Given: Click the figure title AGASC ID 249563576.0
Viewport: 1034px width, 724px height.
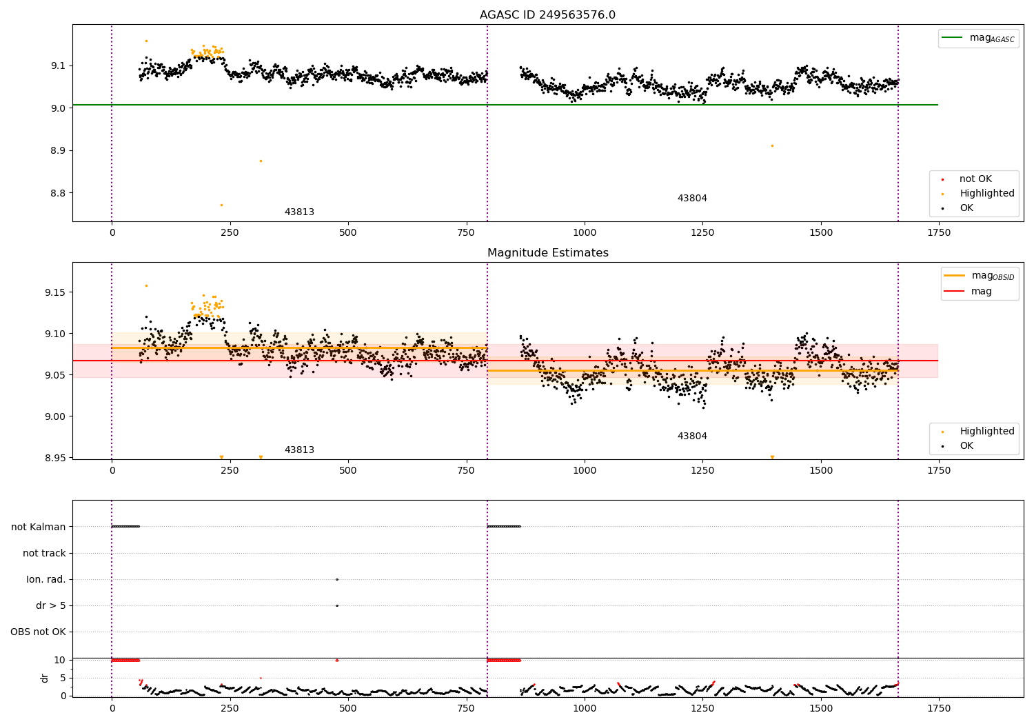Looking at the screenshot, I should click(x=547, y=15).
